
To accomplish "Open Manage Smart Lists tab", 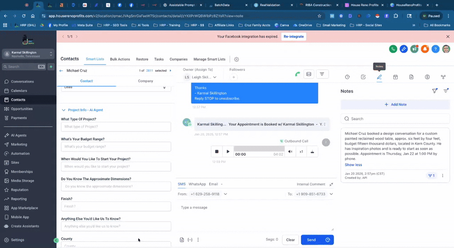I will point(209,59).
